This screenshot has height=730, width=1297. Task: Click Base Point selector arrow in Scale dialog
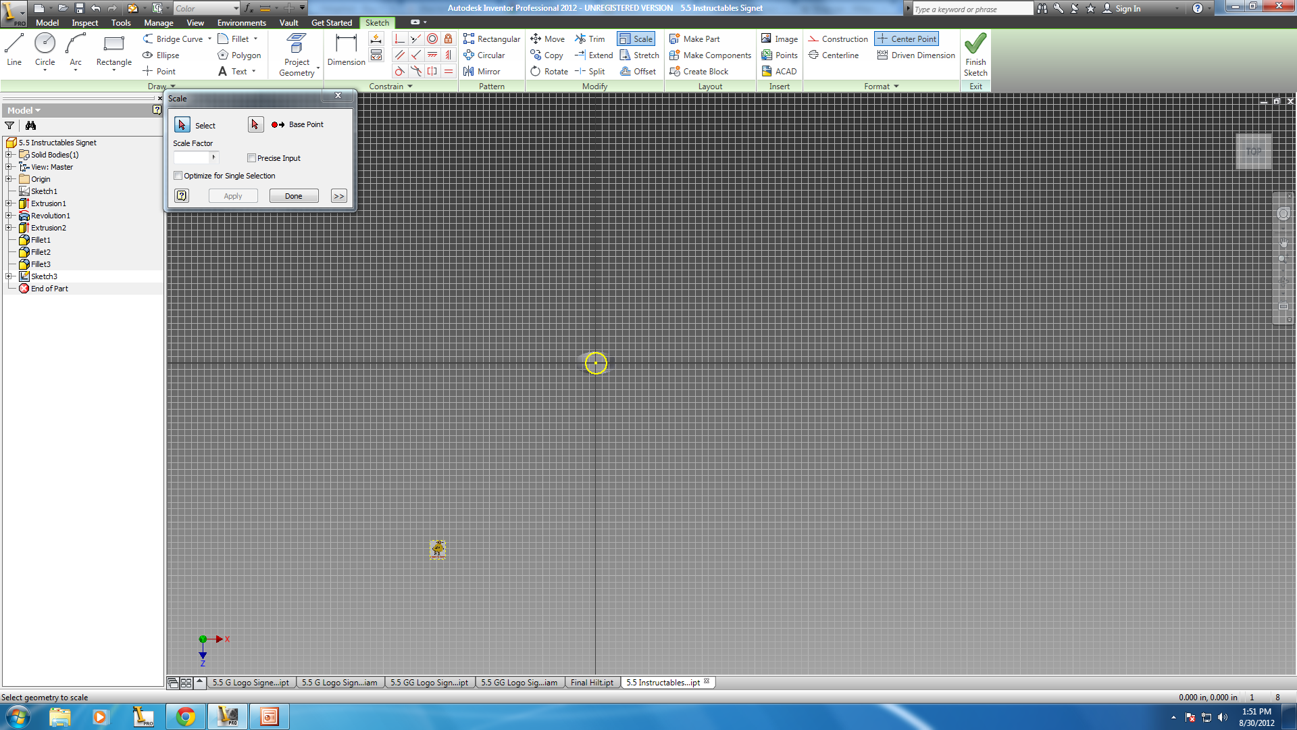[x=255, y=124]
